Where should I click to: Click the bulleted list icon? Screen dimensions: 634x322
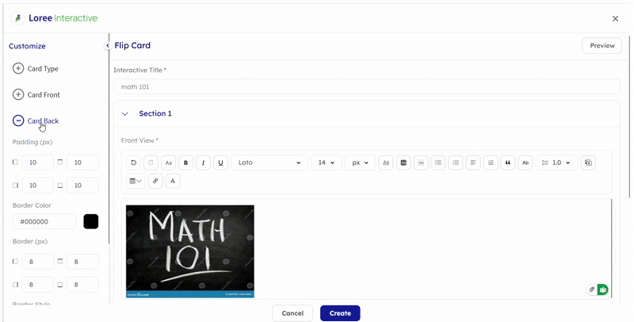[x=438, y=163]
